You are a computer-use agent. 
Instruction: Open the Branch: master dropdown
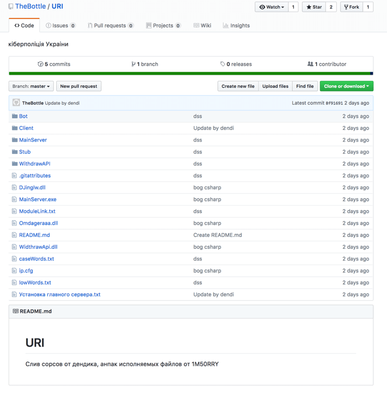31,86
